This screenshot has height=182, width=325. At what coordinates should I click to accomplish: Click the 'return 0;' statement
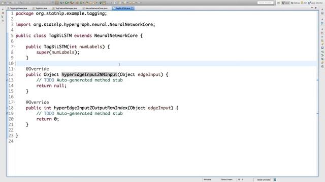(x=48, y=119)
